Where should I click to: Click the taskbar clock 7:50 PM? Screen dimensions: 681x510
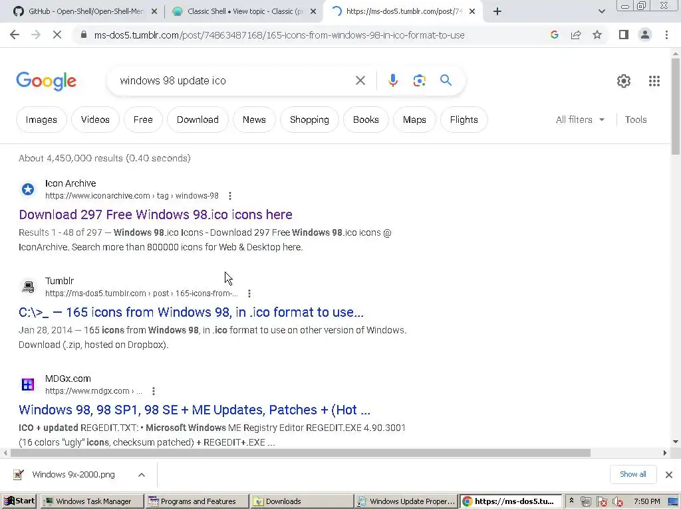(x=646, y=501)
